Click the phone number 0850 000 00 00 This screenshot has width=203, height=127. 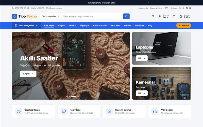point(22,8)
